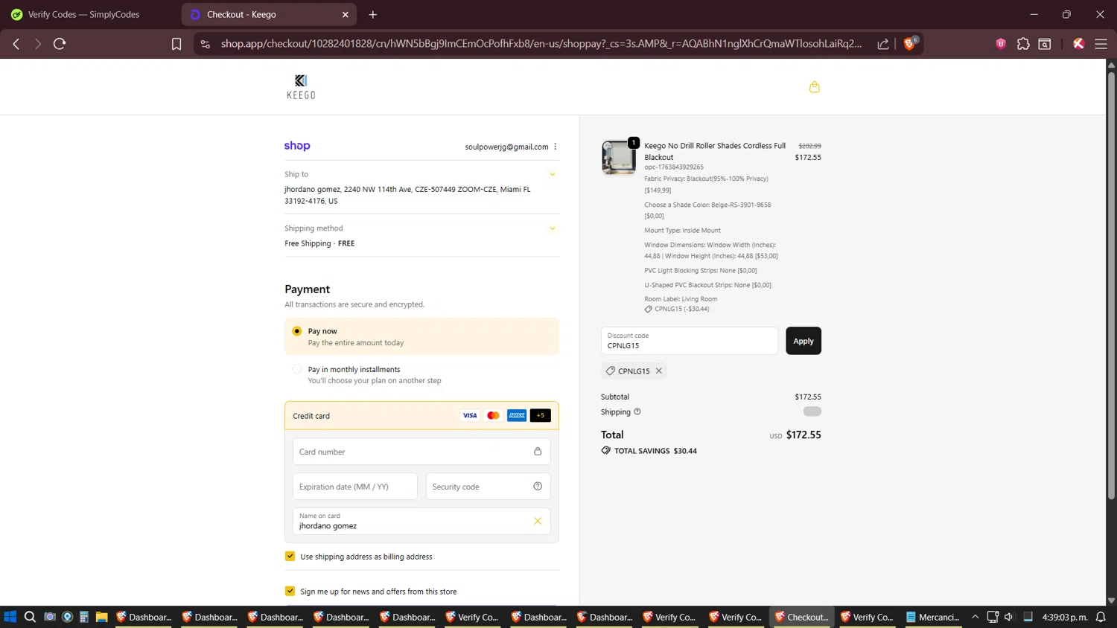Image resolution: width=1117 pixels, height=628 pixels.
Task: Expand the Shipping method section
Action: click(x=553, y=228)
